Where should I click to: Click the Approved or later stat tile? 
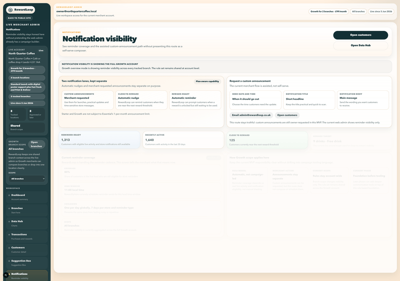click(36, 114)
